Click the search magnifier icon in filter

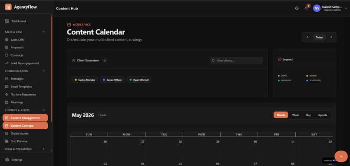click(x=213, y=61)
